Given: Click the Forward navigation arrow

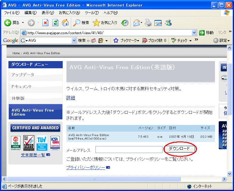Looking at the screenshot, I should pos(31,23).
